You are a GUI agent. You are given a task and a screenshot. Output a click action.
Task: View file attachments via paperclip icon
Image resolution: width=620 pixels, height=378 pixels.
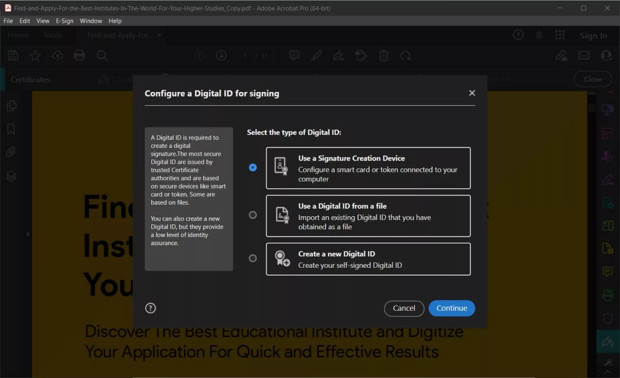click(x=11, y=152)
